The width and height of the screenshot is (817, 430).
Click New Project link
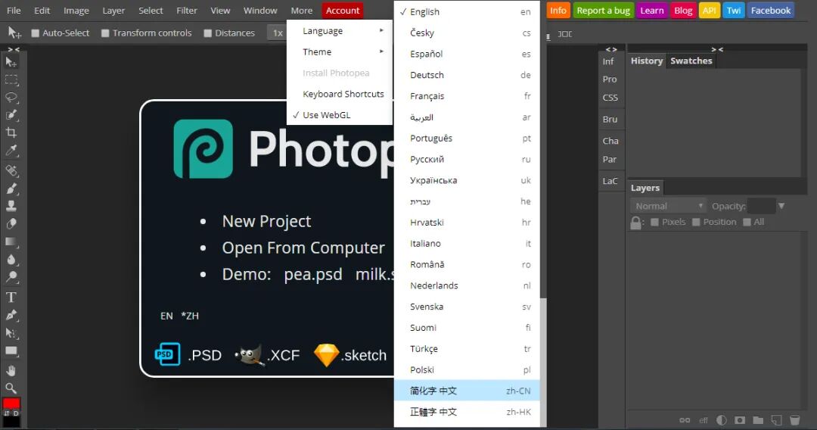(266, 222)
